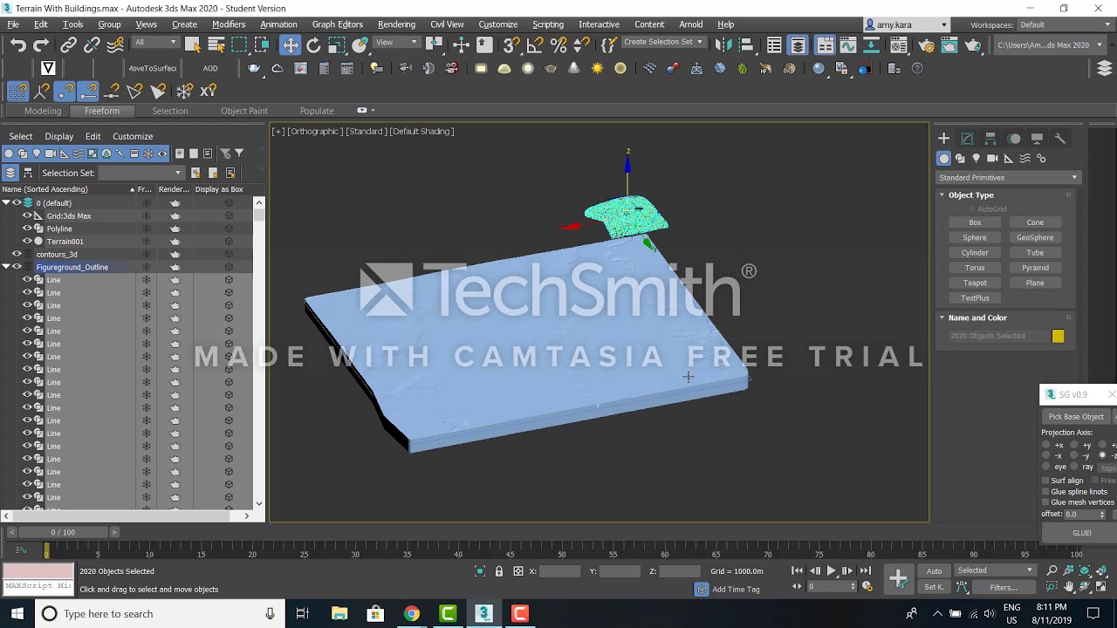Activate the Select and Link tool
Viewport: 1117px width, 628px height.
coord(69,45)
